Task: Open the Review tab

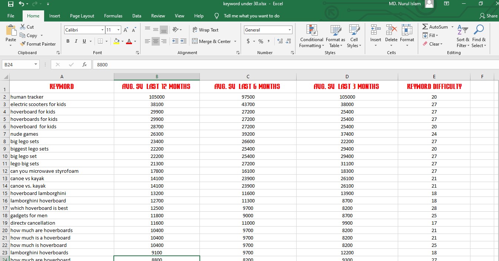Action: coord(158,16)
